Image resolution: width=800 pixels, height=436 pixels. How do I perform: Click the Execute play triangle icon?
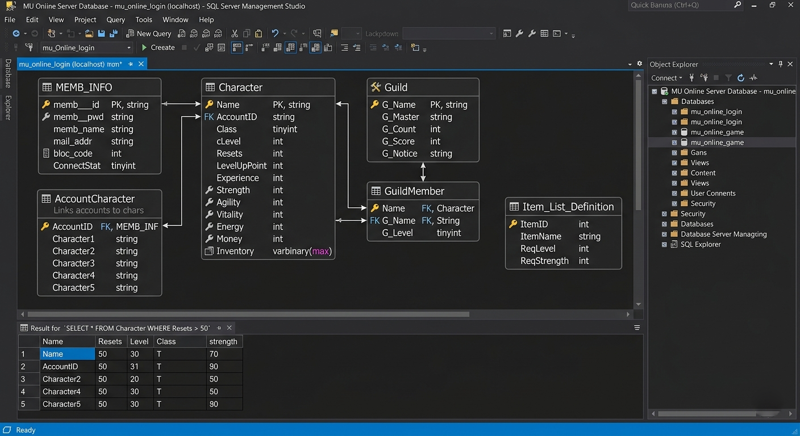(144, 48)
